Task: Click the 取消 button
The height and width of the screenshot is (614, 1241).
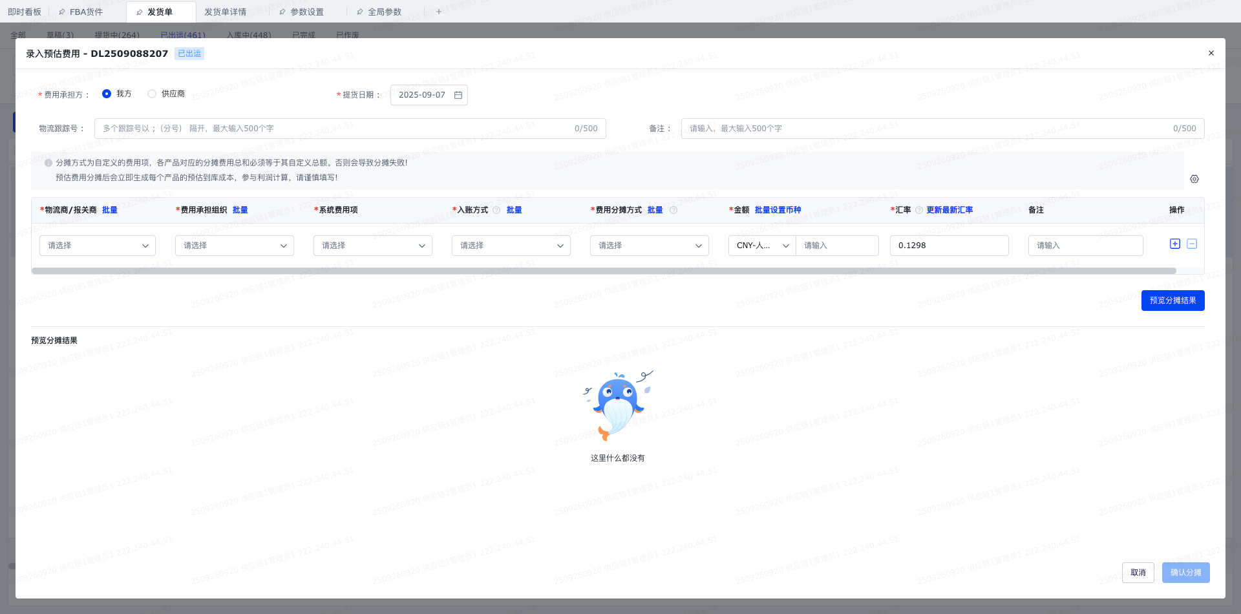Action: (x=1138, y=573)
